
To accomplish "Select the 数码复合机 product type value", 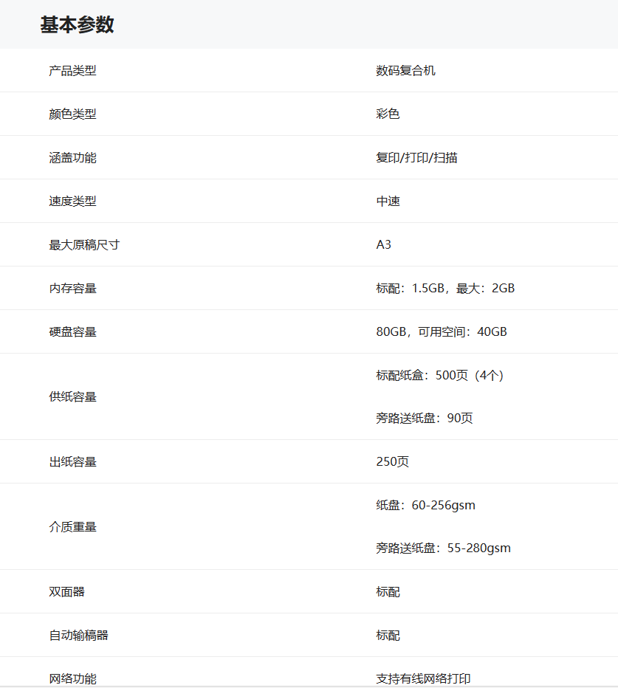I will [405, 71].
